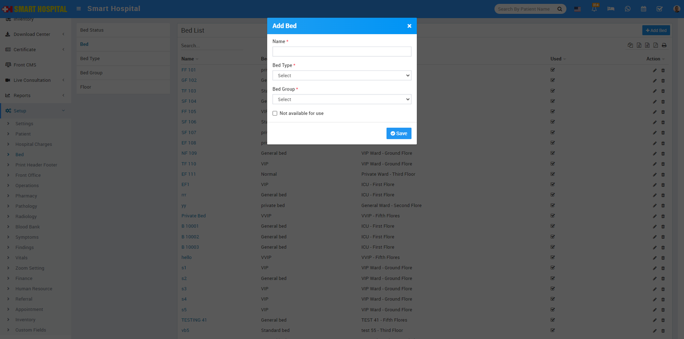684x339 pixels.
Task: Click the print icon above bed table
Action: (664, 45)
